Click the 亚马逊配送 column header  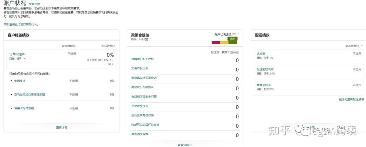[108, 46]
